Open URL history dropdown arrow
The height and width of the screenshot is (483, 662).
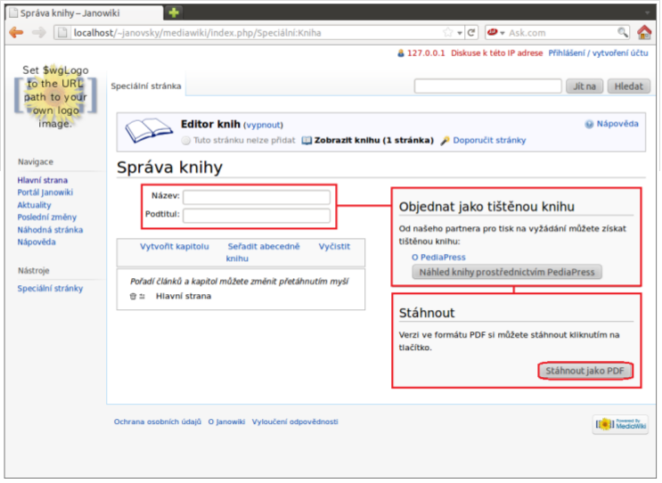point(460,33)
